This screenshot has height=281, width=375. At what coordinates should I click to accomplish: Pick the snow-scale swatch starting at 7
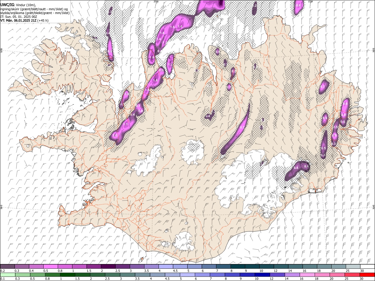point(223,266)
